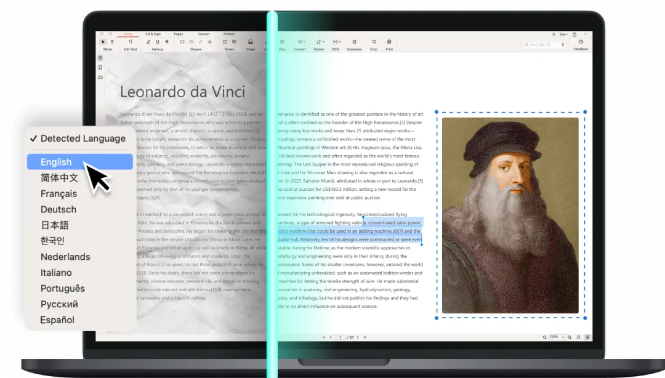Click the undo arrow
Viewport: 665px width, 378px height.
click(102, 34)
